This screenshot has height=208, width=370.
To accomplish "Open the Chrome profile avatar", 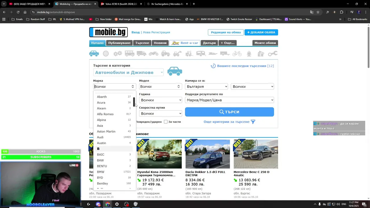I will point(359,12).
